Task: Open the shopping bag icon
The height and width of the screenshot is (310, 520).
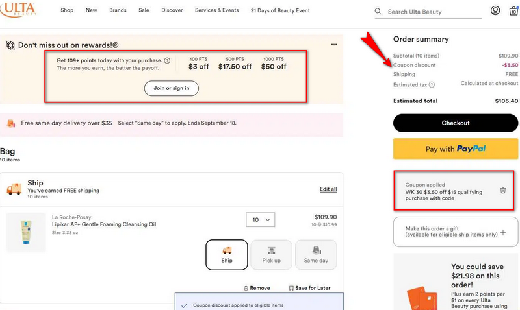Action: click(512, 12)
